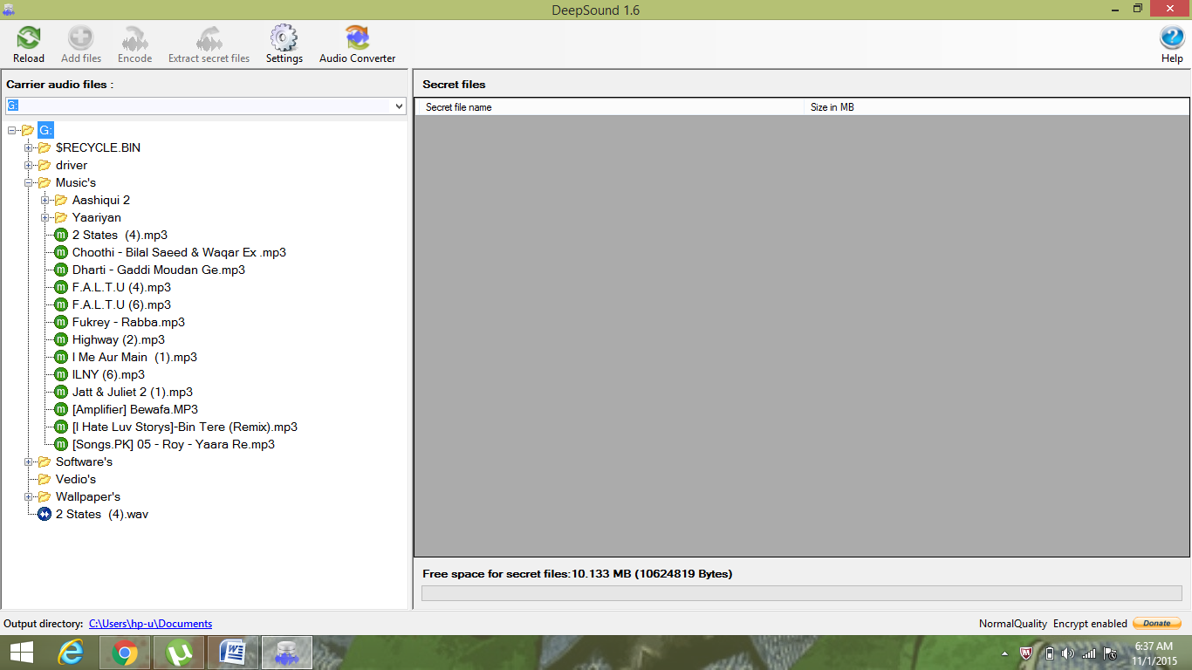Open the output directory path link
This screenshot has height=670, width=1192.
[x=150, y=624]
